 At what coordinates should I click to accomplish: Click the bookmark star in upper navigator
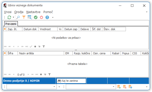[35, 47]
